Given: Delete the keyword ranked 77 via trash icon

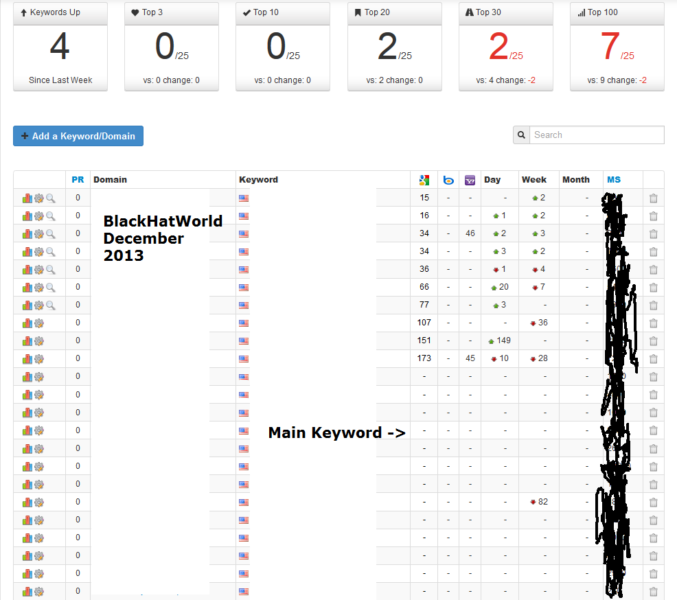Looking at the screenshot, I should click(653, 305).
